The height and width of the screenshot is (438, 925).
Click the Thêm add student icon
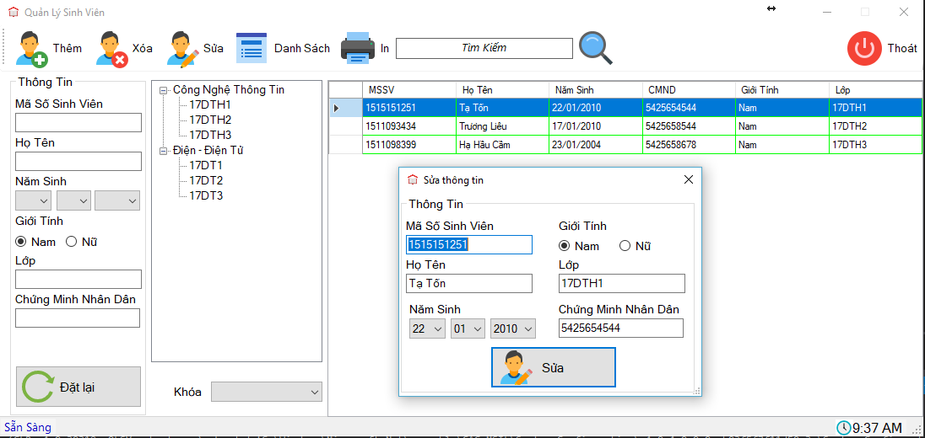coord(32,49)
